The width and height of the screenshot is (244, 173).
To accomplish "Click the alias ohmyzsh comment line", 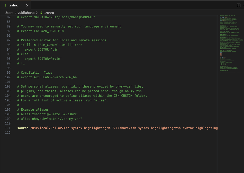I will pos(49,119).
